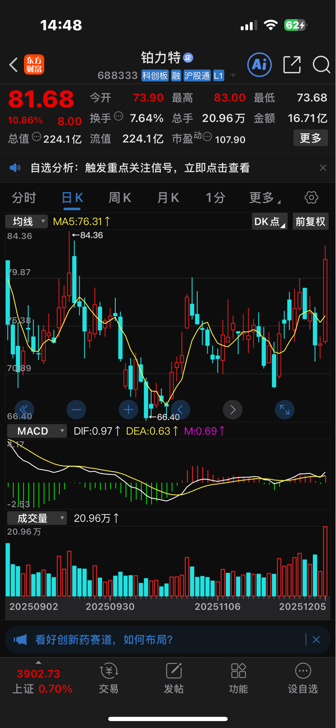This screenshot has width=336, height=728.
Task: Open 交易 trade icon
Action: click(x=109, y=678)
